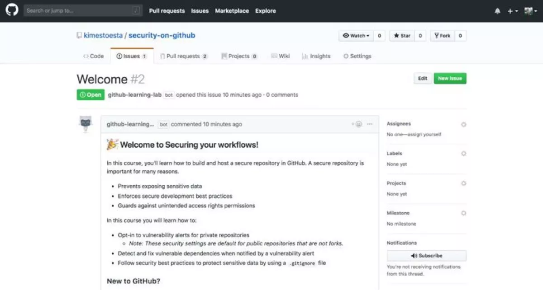
Task: Click the GitHub Octocat logo
Action: click(11, 11)
